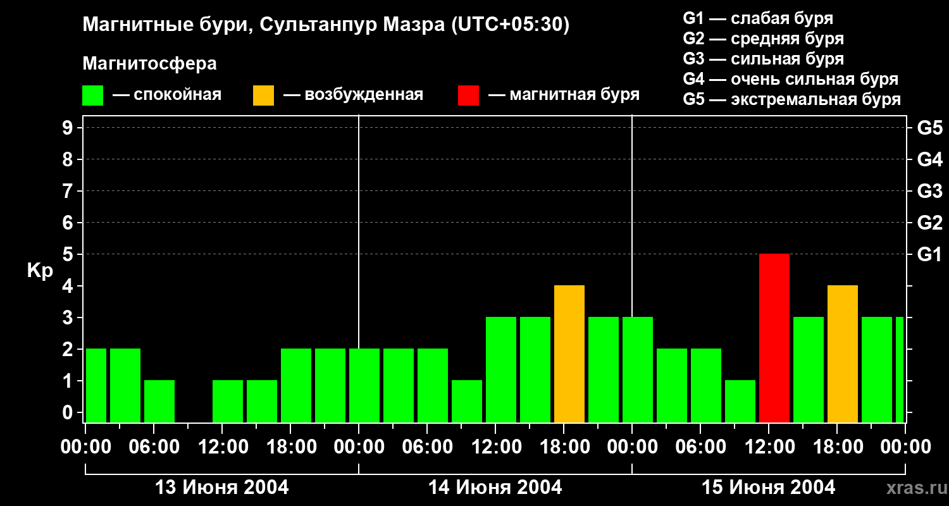Screen dimensions: 949x506
Task: Click the green bar above 12:00 on 13 June
Action: [x=228, y=402]
